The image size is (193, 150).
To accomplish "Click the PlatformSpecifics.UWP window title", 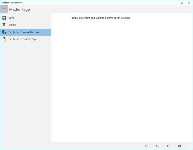I will pyautogui.click(x=12, y=3).
